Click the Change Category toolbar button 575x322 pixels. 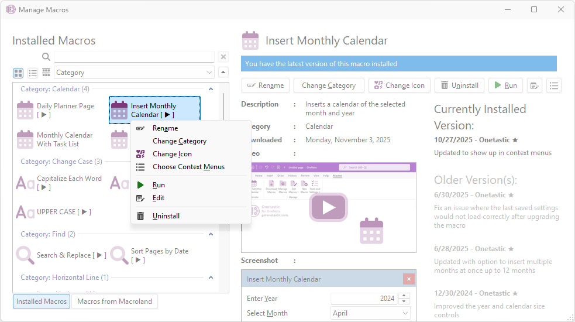[x=329, y=85]
